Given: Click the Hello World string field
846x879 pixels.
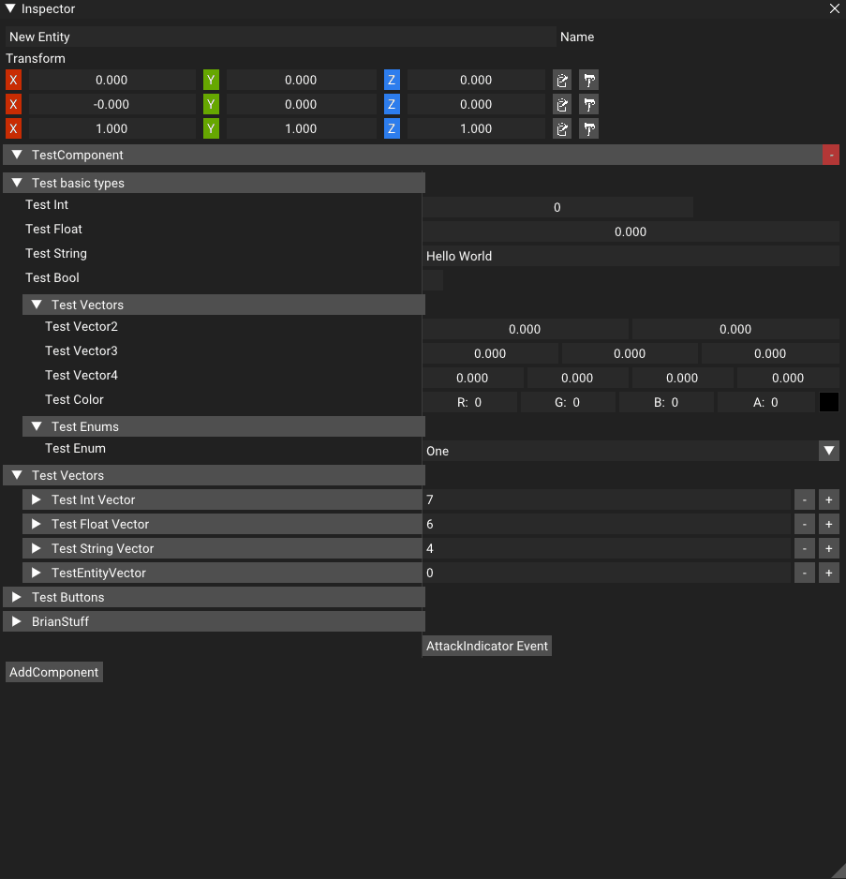Looking at the screenshot, I should click(631, 256).
